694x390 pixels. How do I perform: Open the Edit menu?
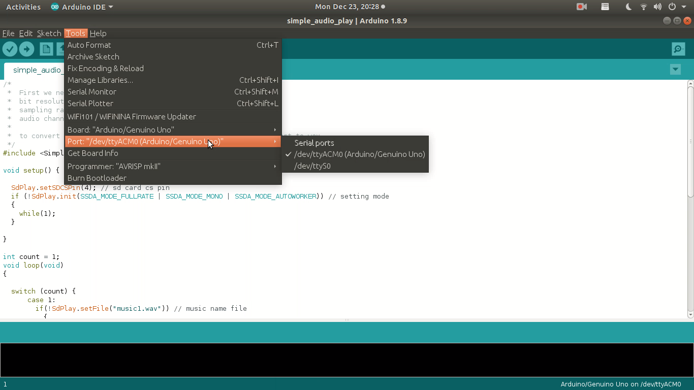coord(25,33)
